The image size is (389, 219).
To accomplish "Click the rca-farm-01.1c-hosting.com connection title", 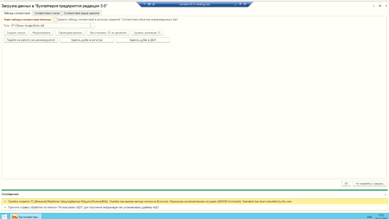I will point(195,4).
